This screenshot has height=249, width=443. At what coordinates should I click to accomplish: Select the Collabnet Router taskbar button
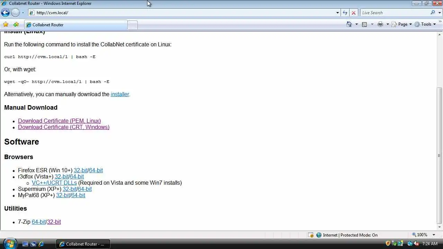tap(83, 244)
